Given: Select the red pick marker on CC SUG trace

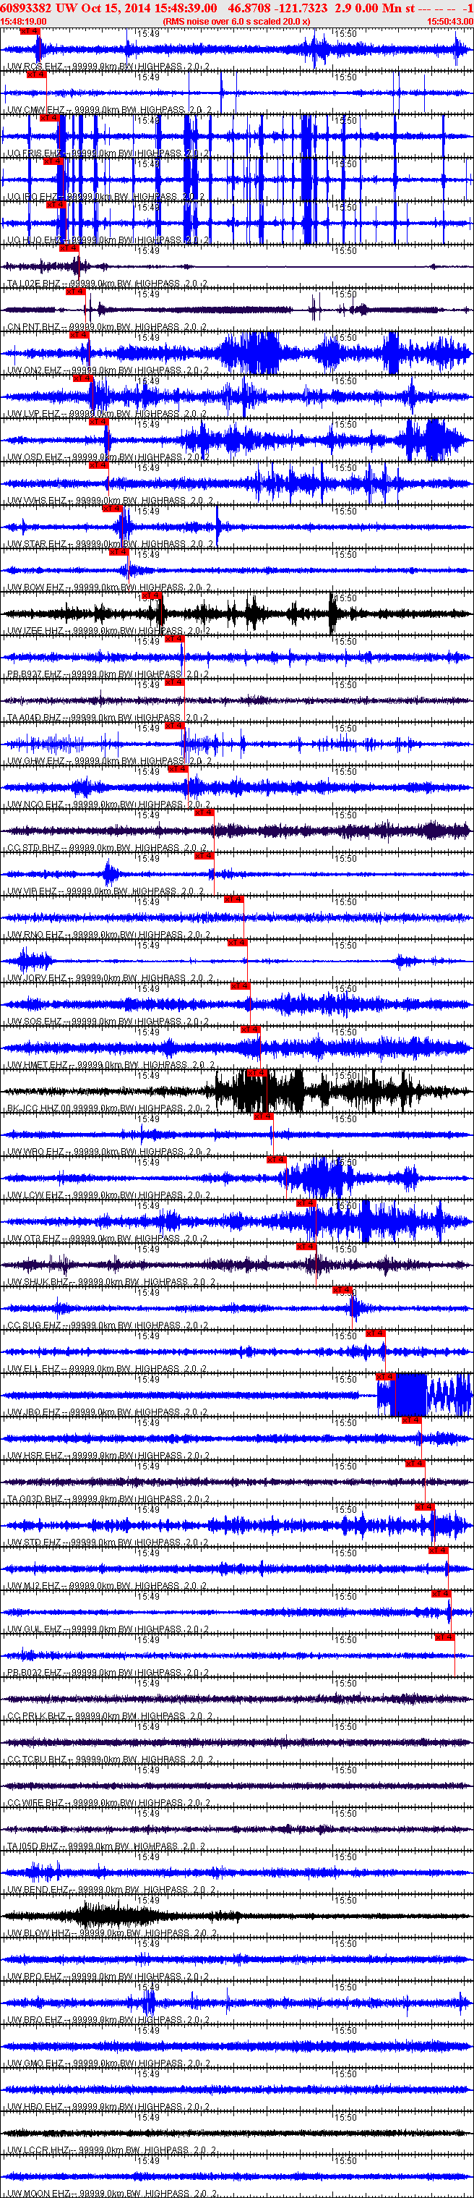Looking at the screenshot, I should pyautogui.click(x=342, y=1290).
